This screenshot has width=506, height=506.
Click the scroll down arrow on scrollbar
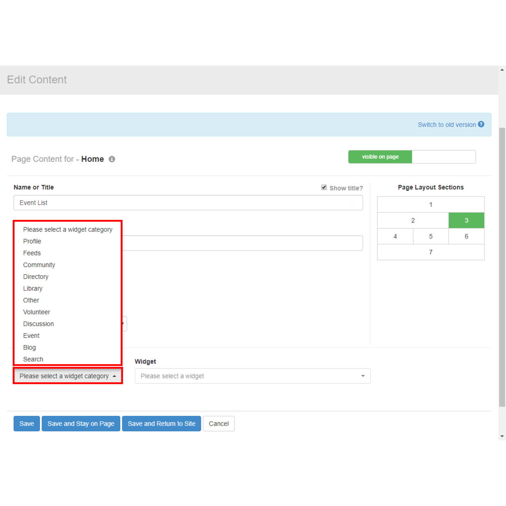pyautogui.click(x=502, y=436)
